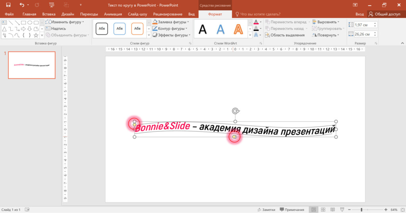Apply the orange outlined WordArt style
Image resolution: width=406 pixels, height=213 pixels.
pos(238,29)
